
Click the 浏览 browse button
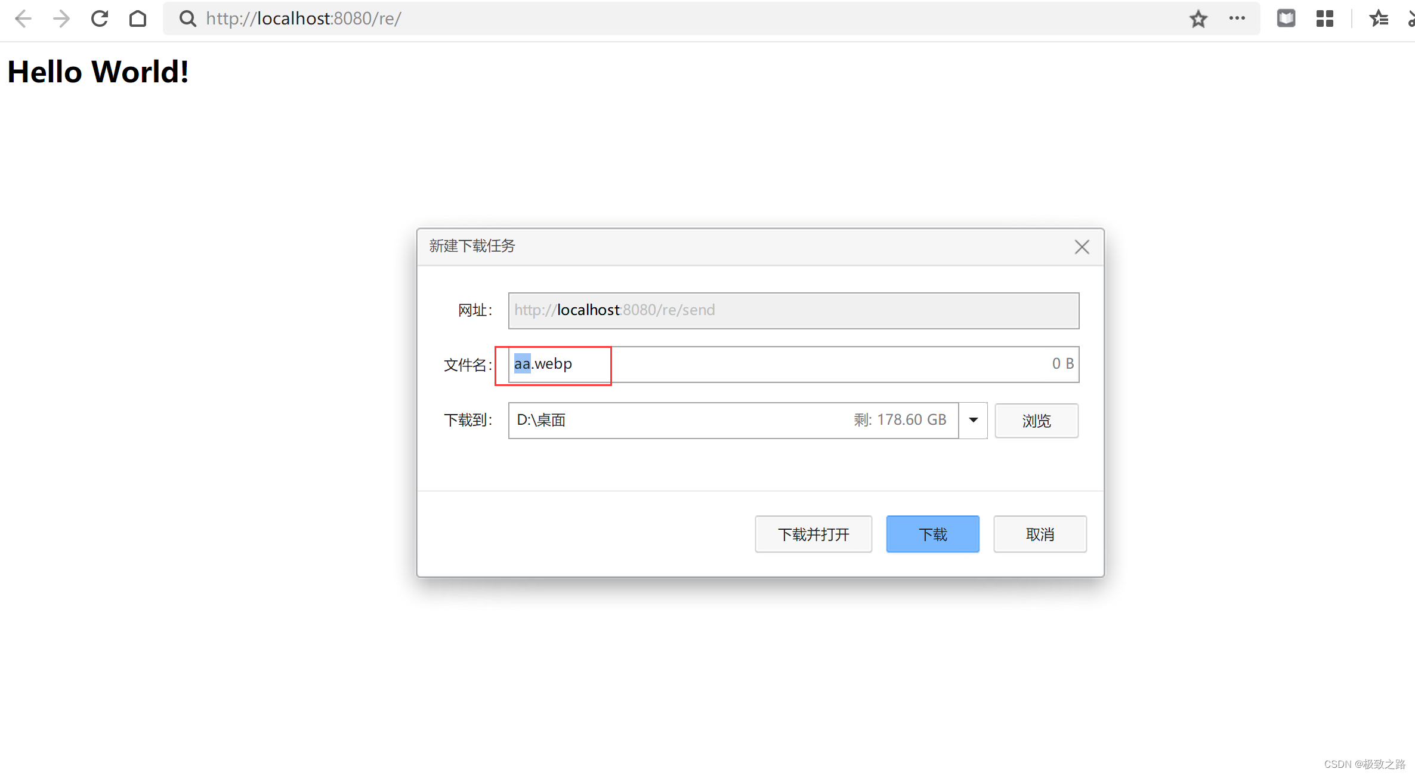click(1037, 421)
